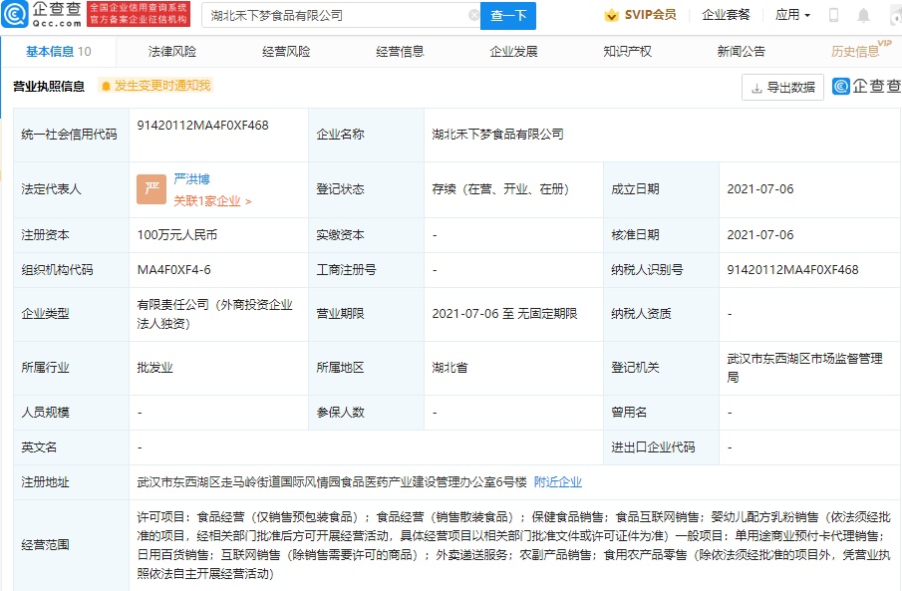Switch to the 经营风险 tab
Viewport: 902px width, 591px height.
(x=286, y=52)
